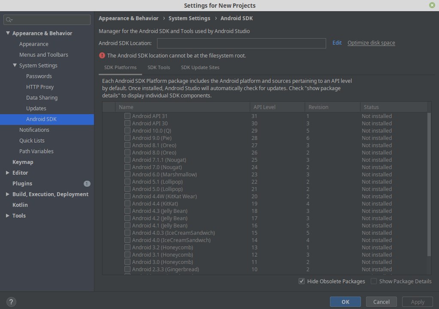Screen dimensions: 439x309
Task: Open the Keymap settings
Action: pos(23,162)
